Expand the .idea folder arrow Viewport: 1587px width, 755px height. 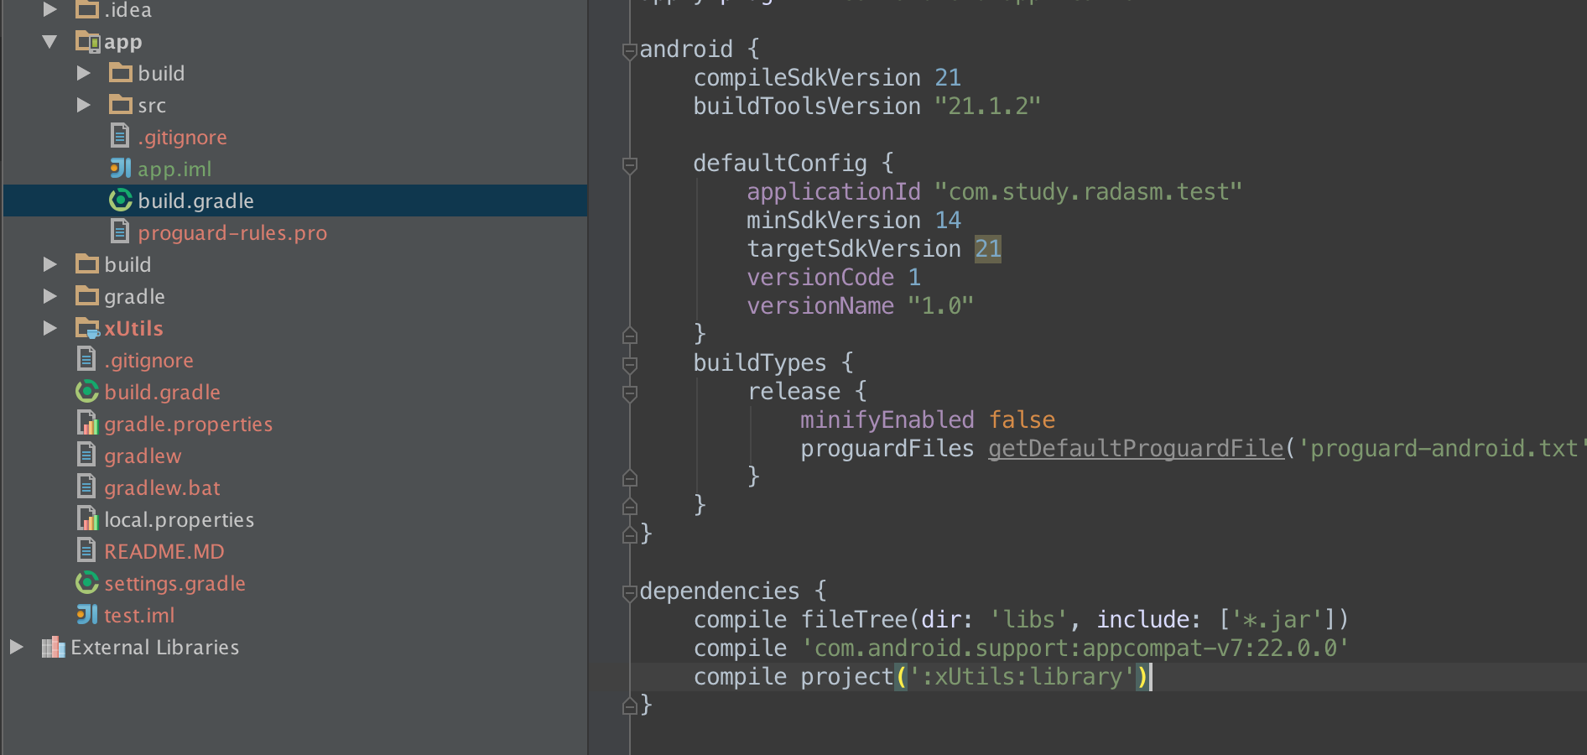(49, 9)
